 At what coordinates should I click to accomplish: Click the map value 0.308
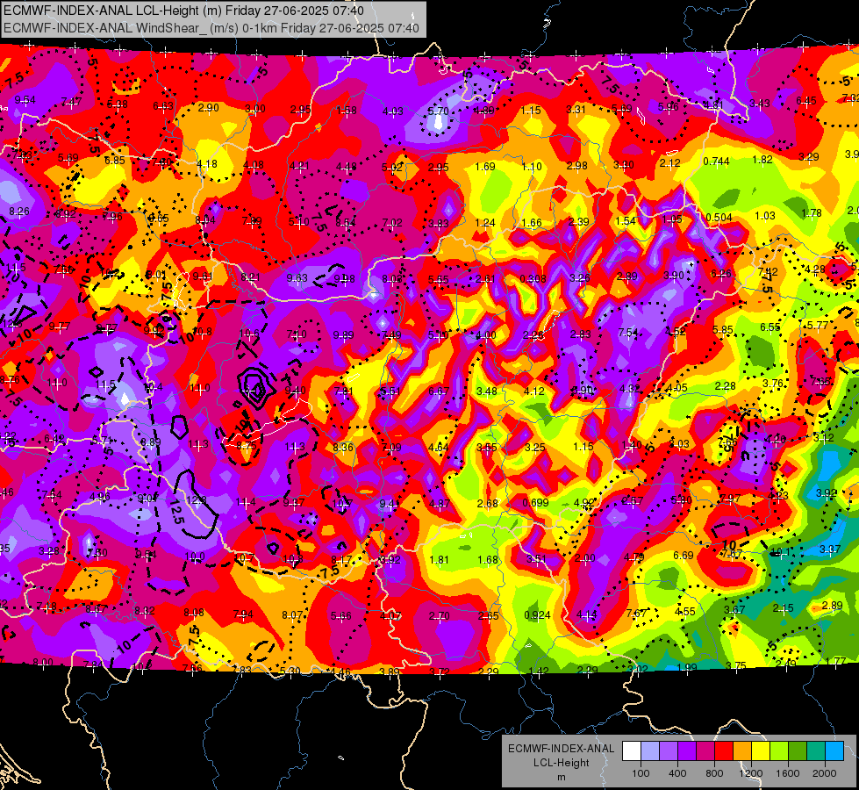coord(533,279)
